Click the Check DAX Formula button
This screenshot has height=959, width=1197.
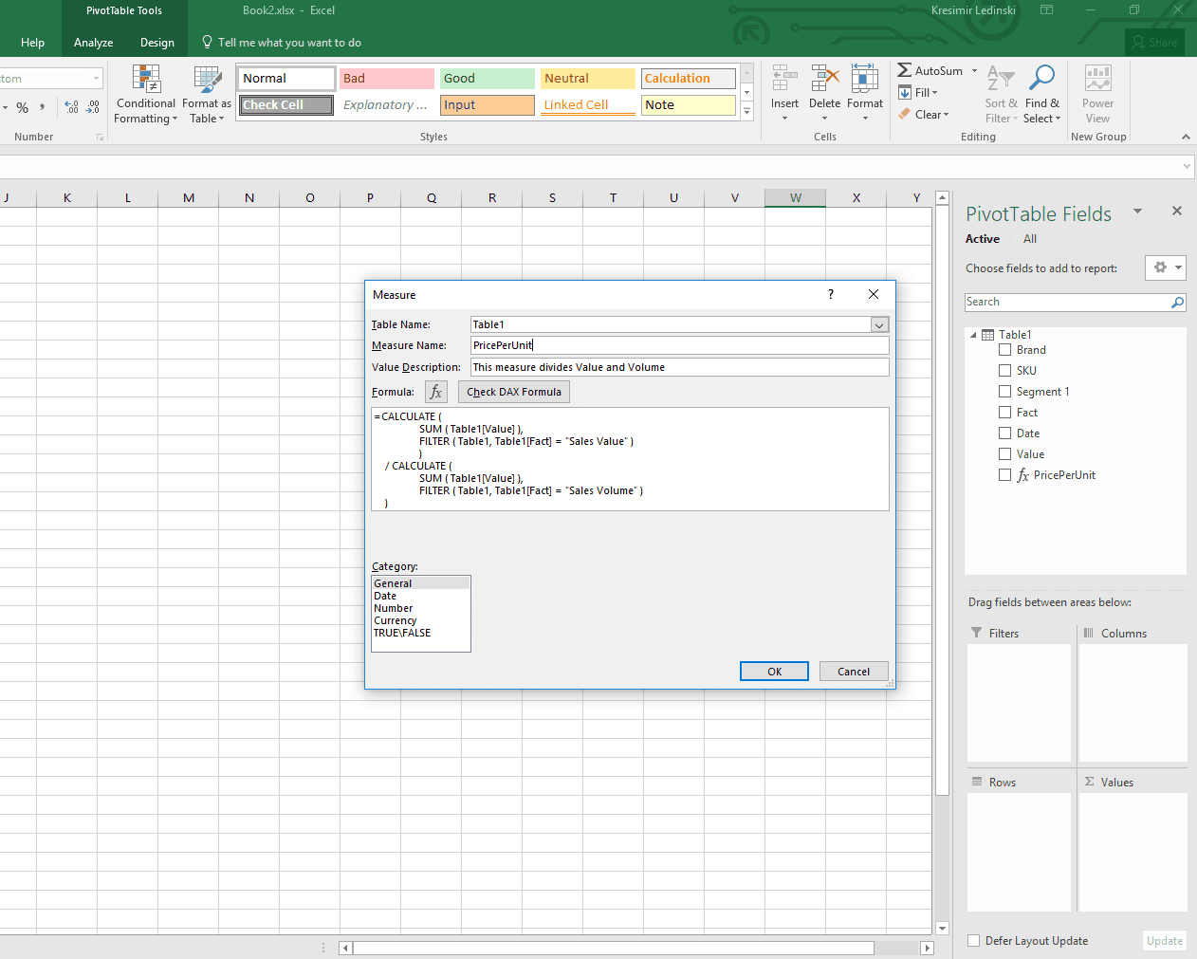click(x=513, y=392)
